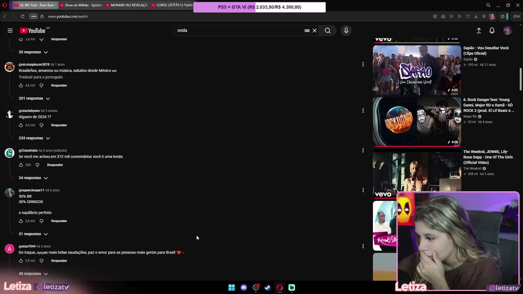This screenshot has height=294, width=523.
Task: Open Discord from the taskbar
Action: click(244, 287)
